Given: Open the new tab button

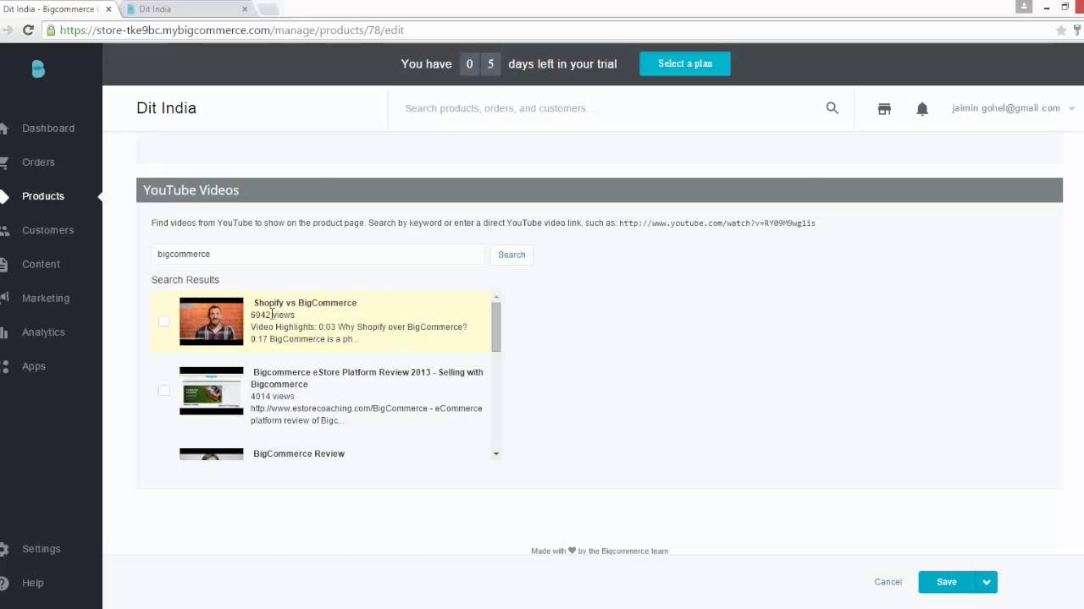Looking at the screenshot, I should 268,9.
